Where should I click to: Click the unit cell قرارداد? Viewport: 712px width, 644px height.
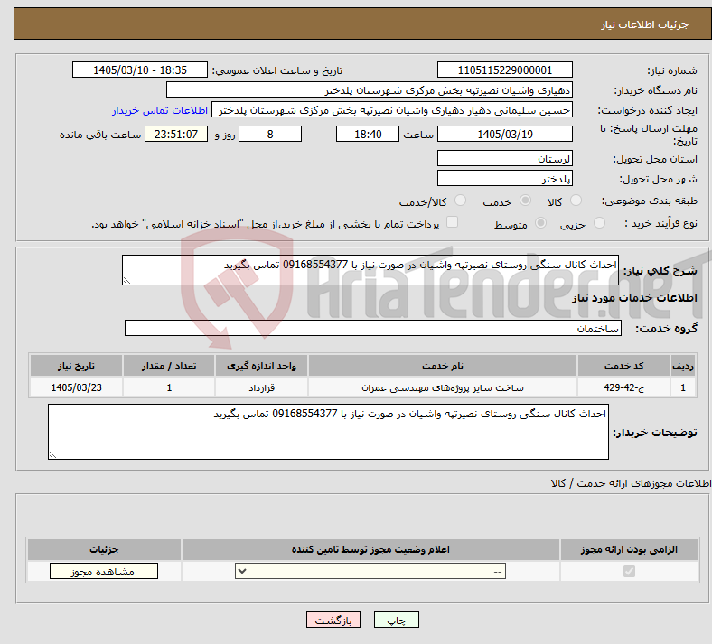[261, 387]
